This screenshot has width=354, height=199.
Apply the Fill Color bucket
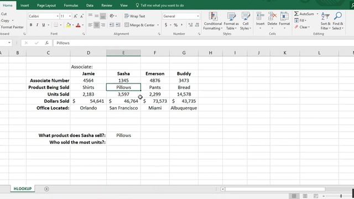(x=68, y=25)
